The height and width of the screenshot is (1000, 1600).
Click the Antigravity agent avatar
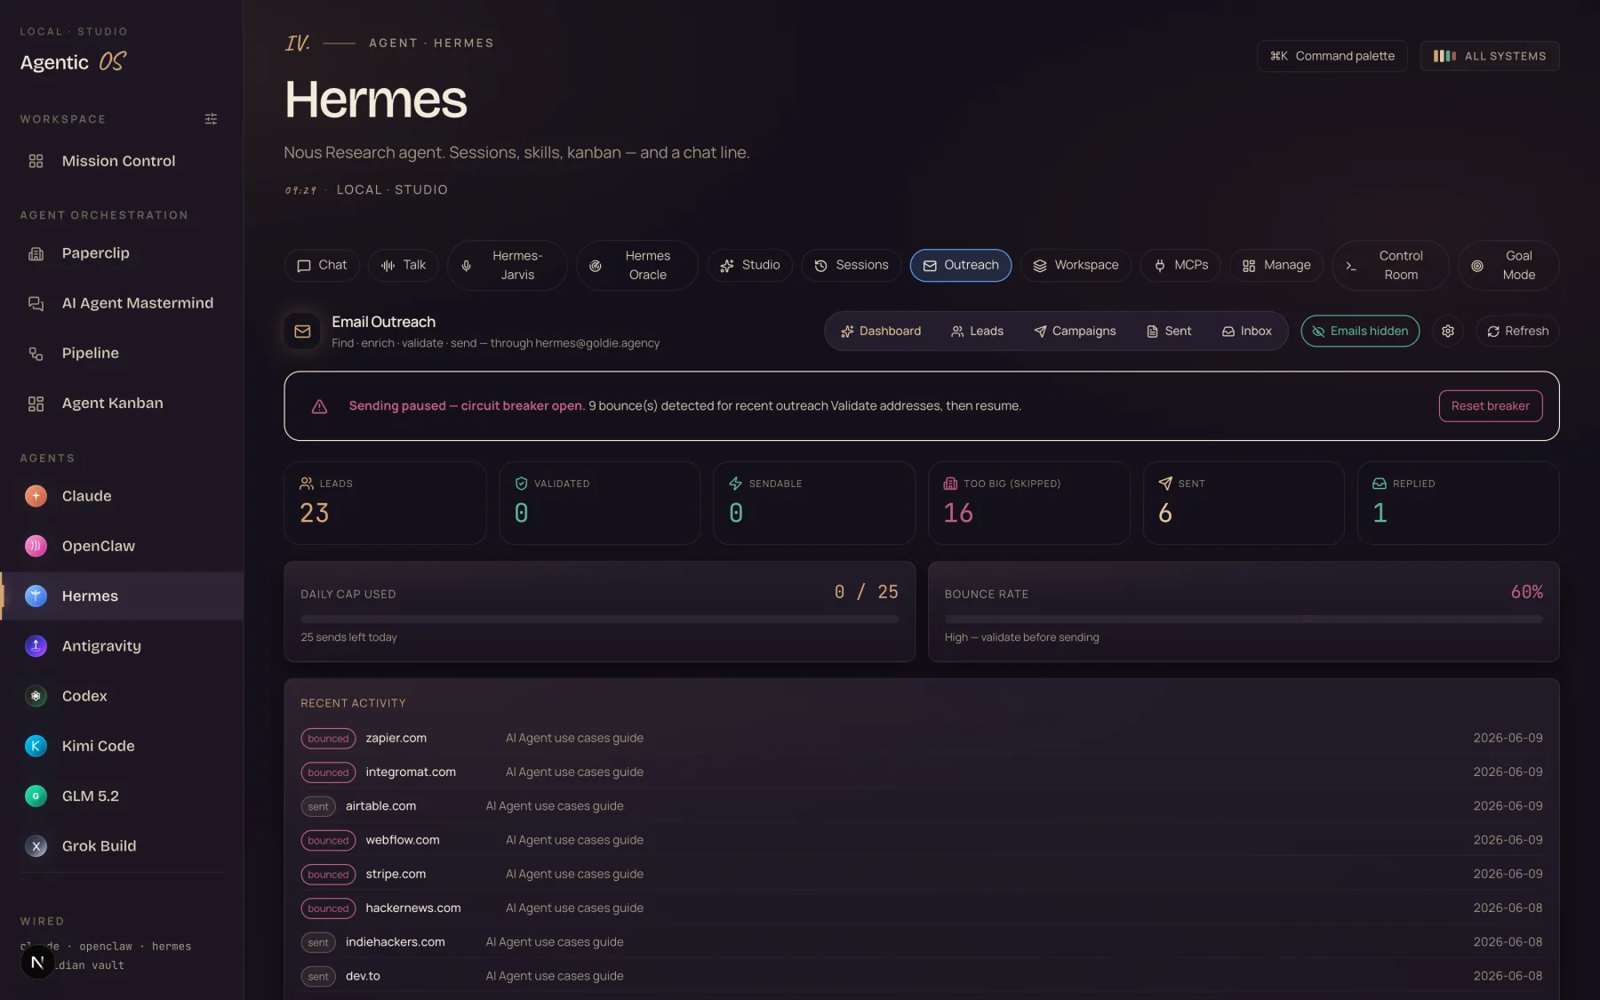point(36,646)
